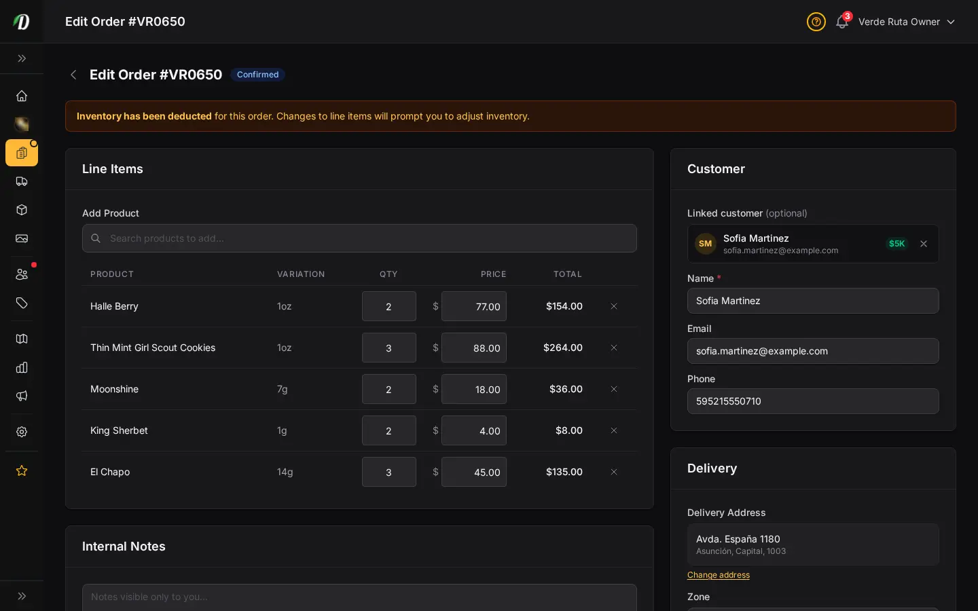
Task: Open the bar chart analytics icon
Action: pos(22,367)
